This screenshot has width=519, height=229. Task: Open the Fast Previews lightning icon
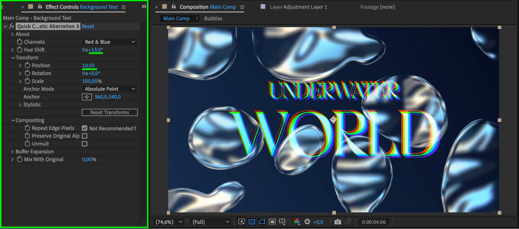(x=241, y=222)
